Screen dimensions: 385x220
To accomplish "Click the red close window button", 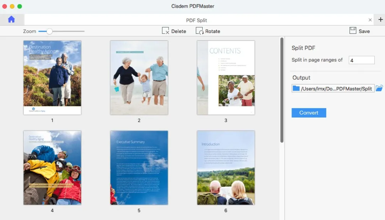I will tap(4, 6).
